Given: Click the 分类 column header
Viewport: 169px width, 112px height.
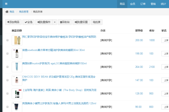Looking at the screenshot, I should click(103, 31).
